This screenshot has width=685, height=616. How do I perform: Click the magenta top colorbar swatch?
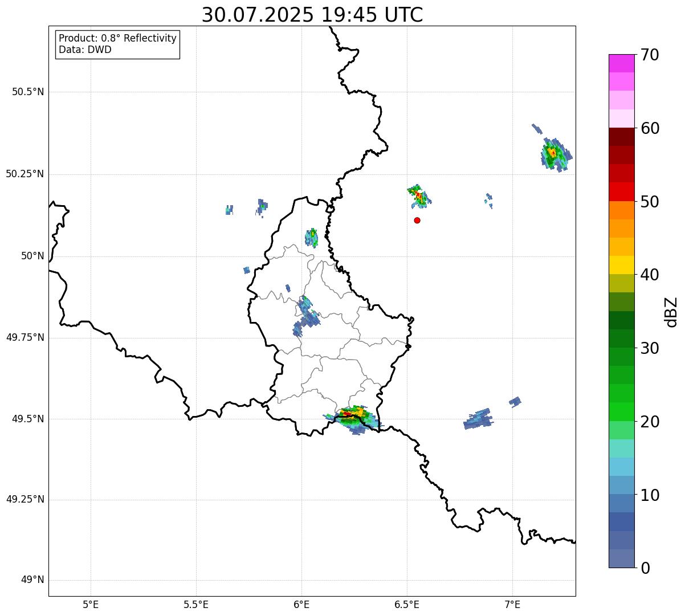pyautogui.click(x=622, y=63)
